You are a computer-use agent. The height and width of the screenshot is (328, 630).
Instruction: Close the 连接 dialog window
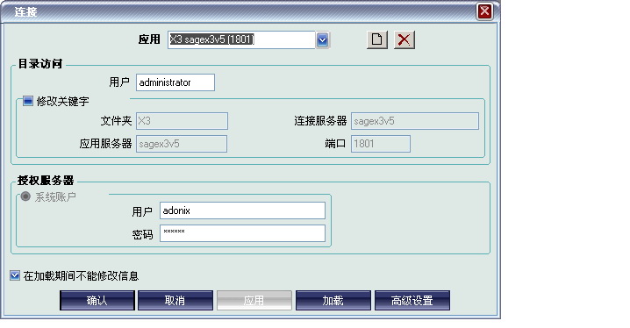(484, 11)
